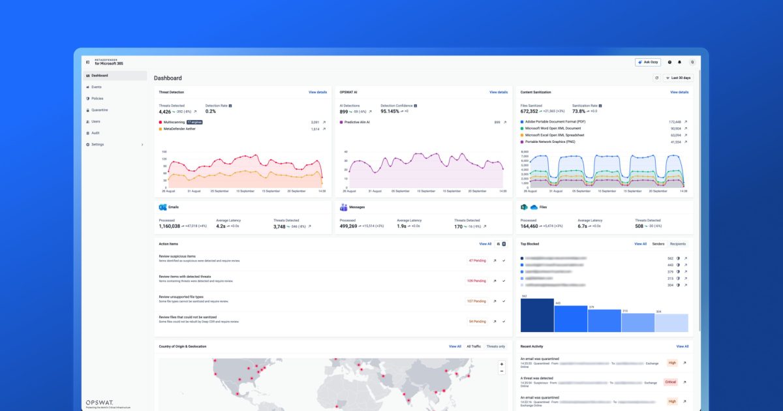Click the Multiscanning red legend dot
783x411 pixels.
tap(161, 122)
